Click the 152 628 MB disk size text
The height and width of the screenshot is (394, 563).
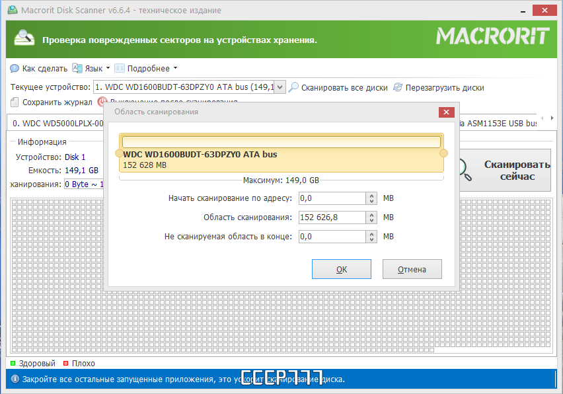[145, 165]
